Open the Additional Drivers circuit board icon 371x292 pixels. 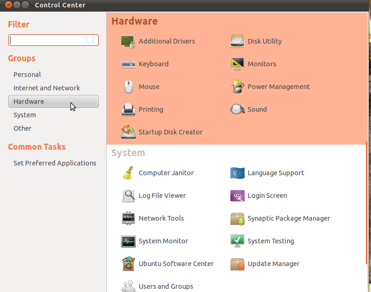click(x=128, y=41)
